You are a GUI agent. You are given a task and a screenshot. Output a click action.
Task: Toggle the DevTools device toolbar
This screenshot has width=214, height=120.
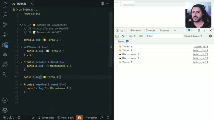[123, 30]
